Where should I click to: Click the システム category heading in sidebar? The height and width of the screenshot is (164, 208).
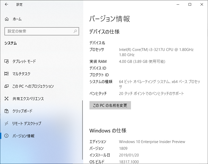coord(11,43)
